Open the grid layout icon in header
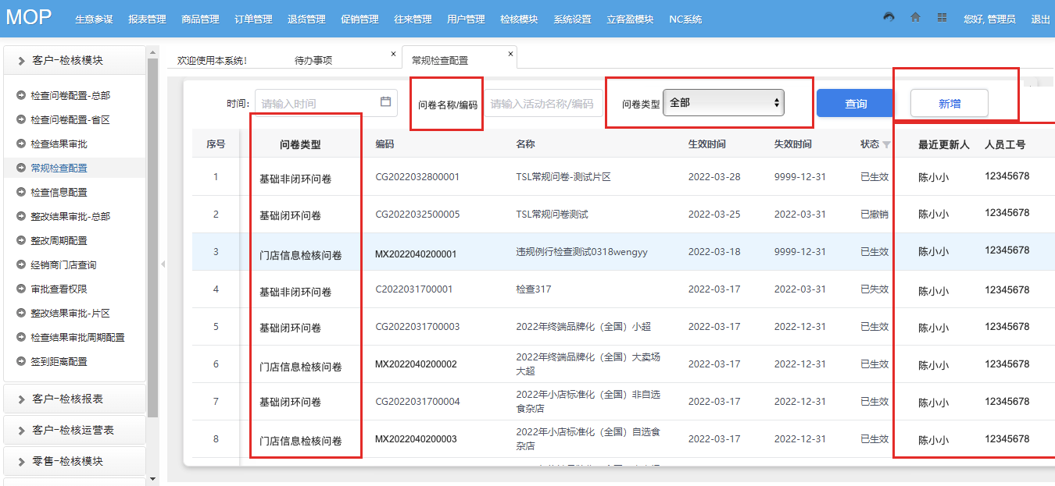The width and height of the screenshot is (1055, 486). pos(942,17)
